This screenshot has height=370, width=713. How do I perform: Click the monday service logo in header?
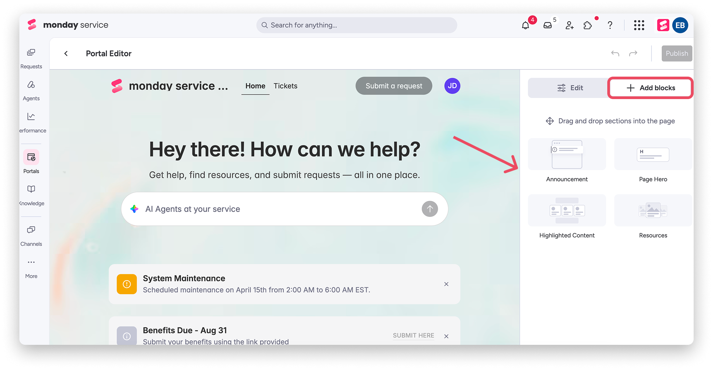pos(68,25)
